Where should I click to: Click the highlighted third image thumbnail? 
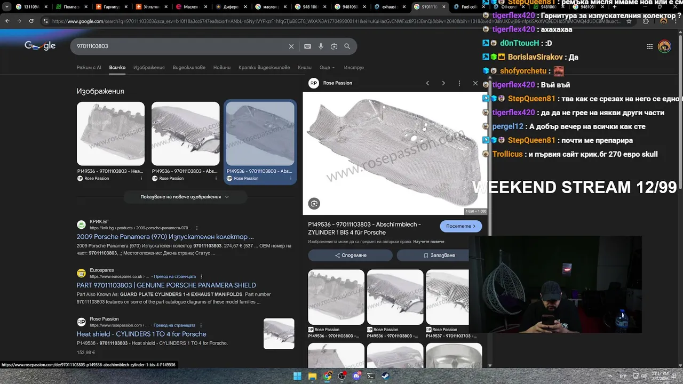point(260,134)
